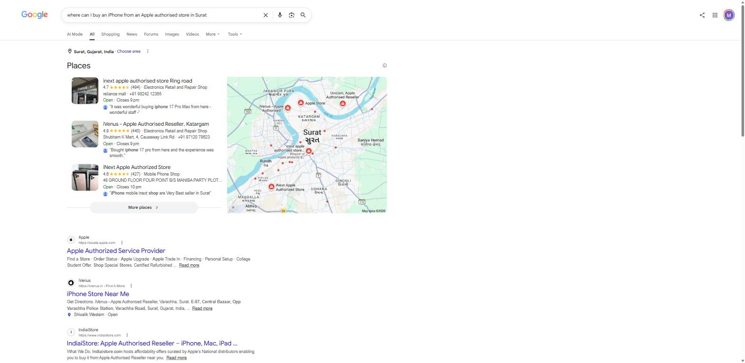Click iVenus Apple Authorised map pin
Viewport: 745px width, 363px height.
[x=287, y=108]
